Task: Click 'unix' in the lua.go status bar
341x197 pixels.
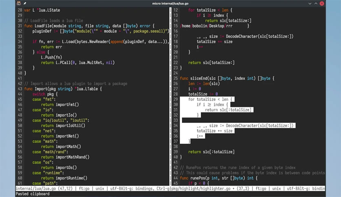Action: 100,188
